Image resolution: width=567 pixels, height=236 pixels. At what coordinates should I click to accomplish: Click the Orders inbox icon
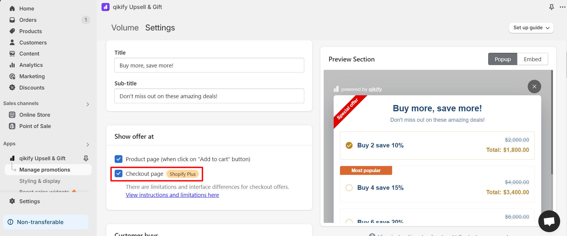pyautogui.click(x=12, y=20)
